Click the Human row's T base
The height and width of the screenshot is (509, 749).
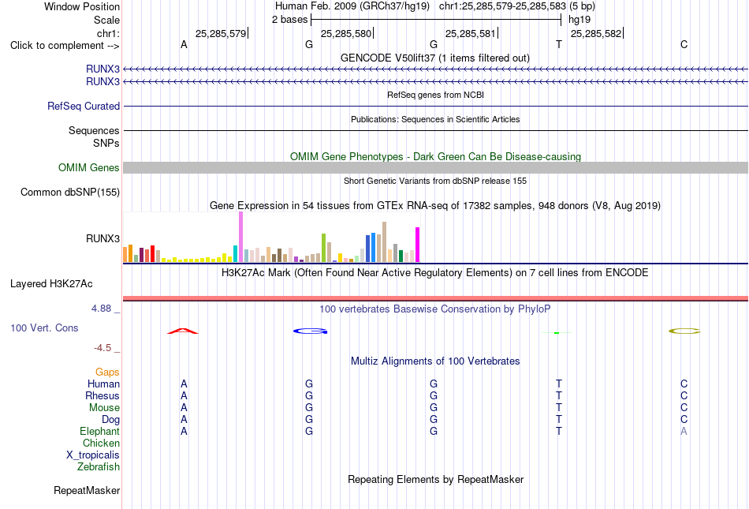pyautogui.click(x=559, y=384)
